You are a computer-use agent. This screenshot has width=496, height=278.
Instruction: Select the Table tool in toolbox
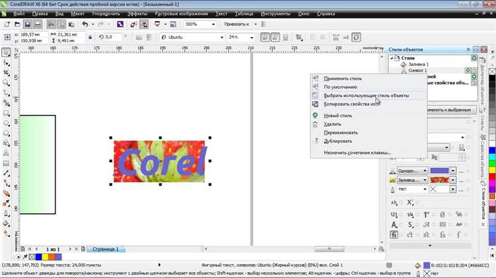click(6, 163)
